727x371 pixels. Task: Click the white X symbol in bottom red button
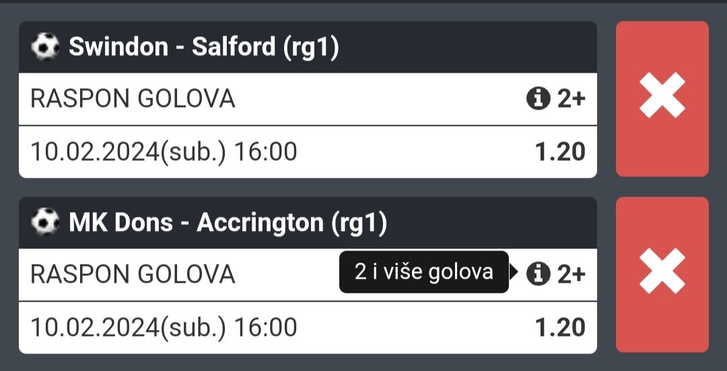click(662, 271)
